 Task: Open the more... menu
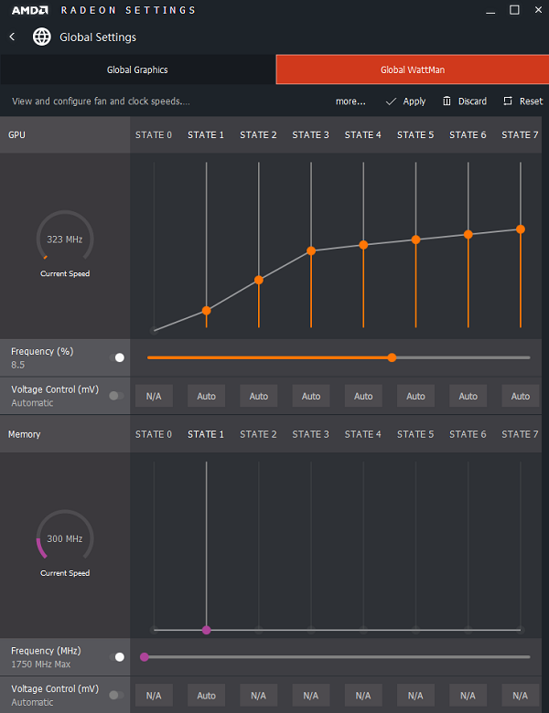coord(350,101)
